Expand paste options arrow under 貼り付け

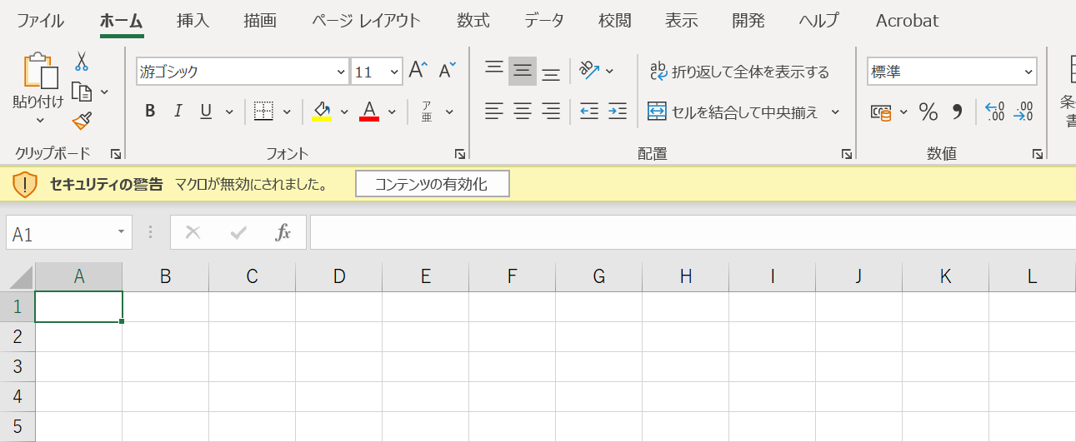point(39,121)
